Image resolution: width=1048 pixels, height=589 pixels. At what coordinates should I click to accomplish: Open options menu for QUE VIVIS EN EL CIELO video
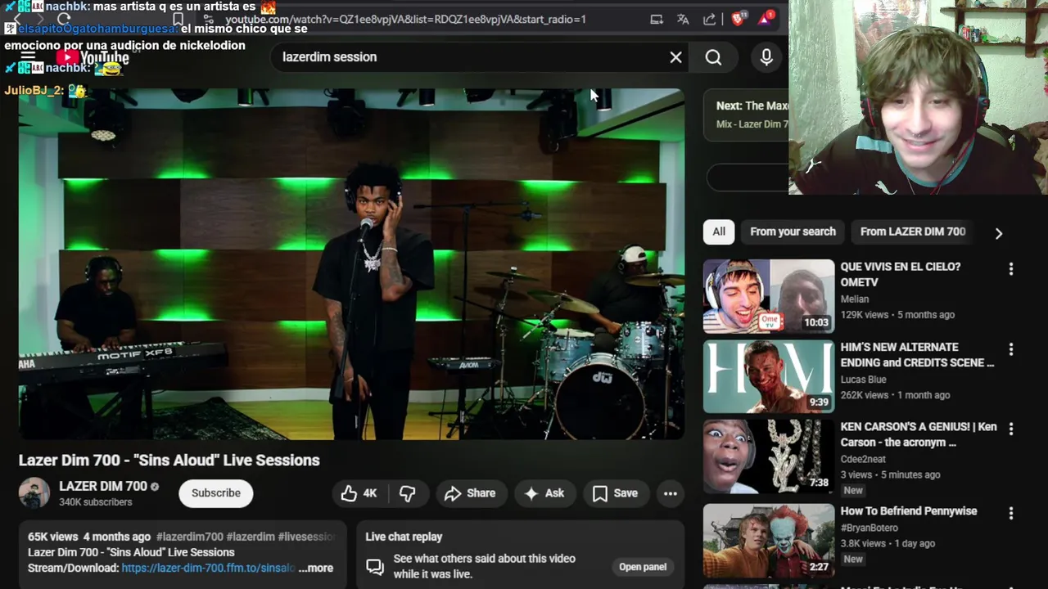[1011, 268]
